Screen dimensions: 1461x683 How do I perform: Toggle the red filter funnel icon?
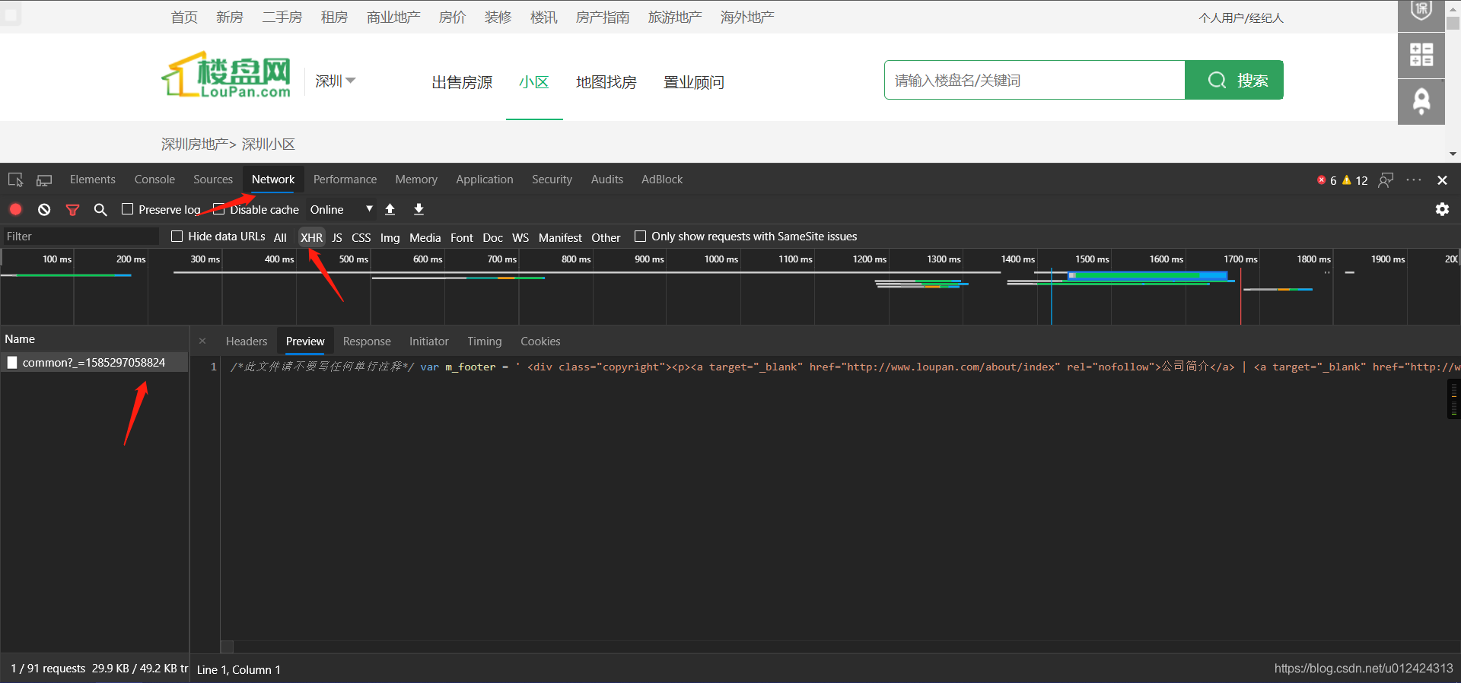[x=73, y=210]
